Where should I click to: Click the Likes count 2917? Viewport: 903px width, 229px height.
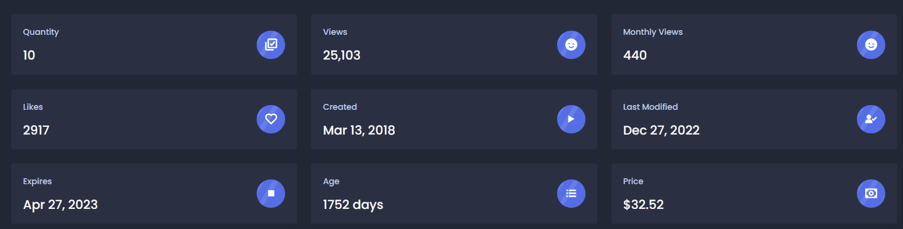pyautogui.click(x=36, y=130)
